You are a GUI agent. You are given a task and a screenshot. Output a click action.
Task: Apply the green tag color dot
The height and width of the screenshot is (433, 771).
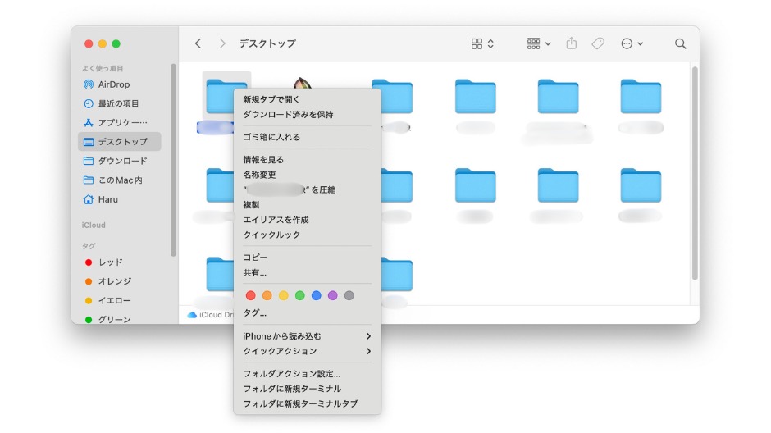click(300, 295)
